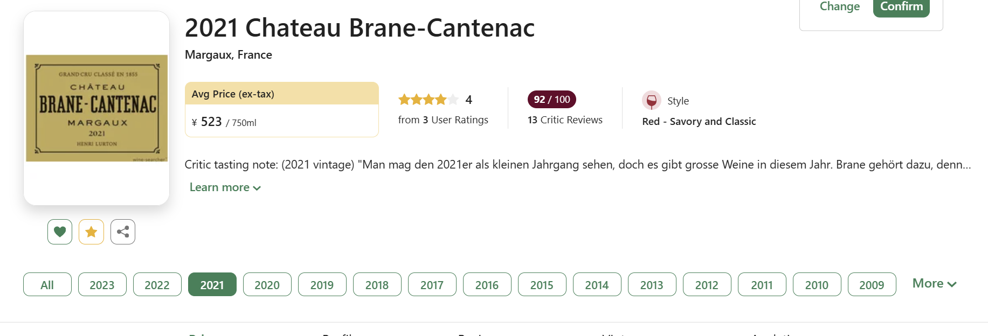Click the red wine glass style icon
Screen dimensions: 988x336
pos(651,101)
